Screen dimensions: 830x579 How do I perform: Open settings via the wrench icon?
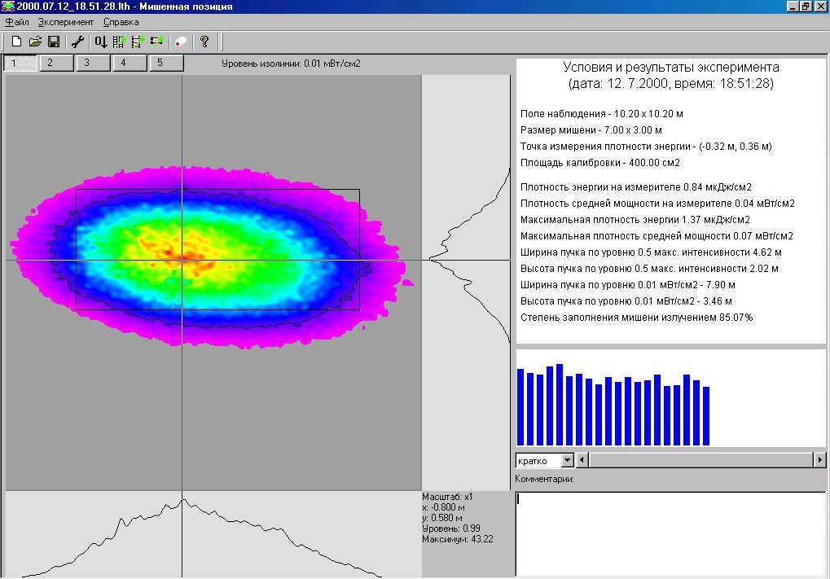(78, 42)
